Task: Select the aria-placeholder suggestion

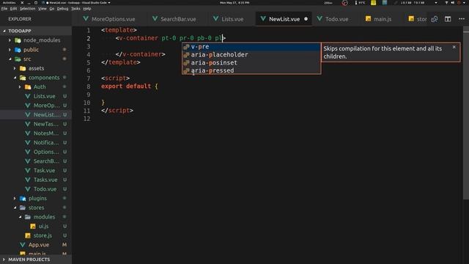Action: [x=251, y=54]
